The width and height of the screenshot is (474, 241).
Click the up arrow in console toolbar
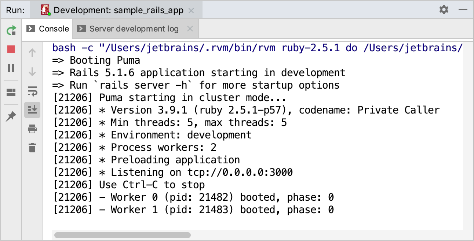[32, 53]
